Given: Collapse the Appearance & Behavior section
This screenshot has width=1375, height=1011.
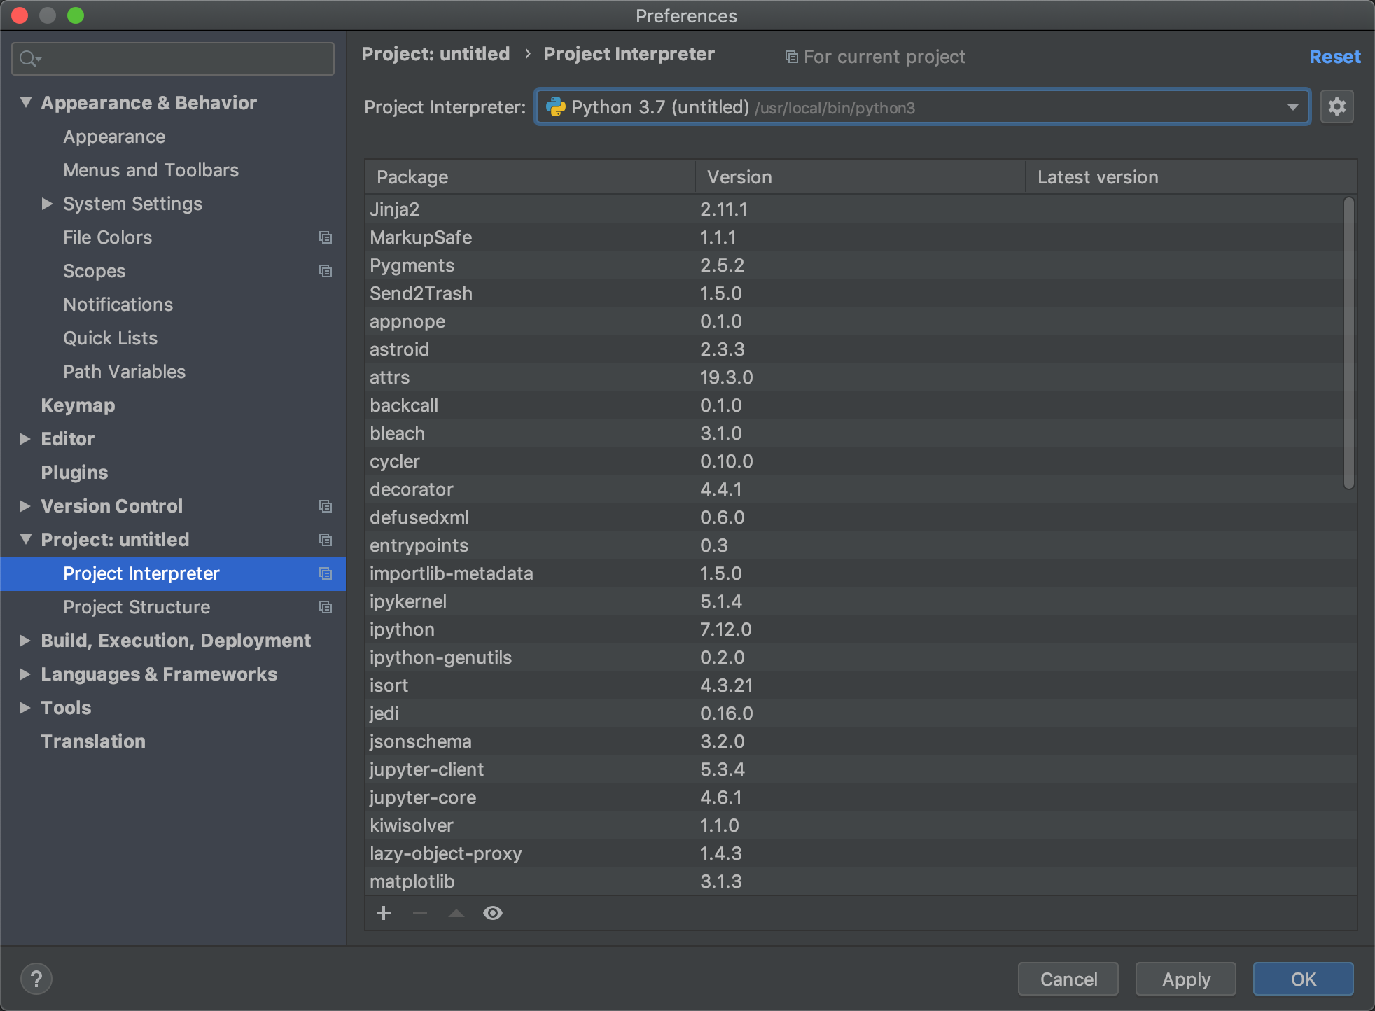Looking at the screenshot, I should click(26, 102).
